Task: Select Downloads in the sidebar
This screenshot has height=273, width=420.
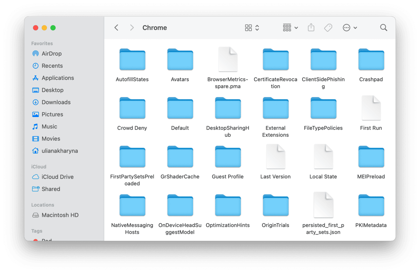Action: 56,102
